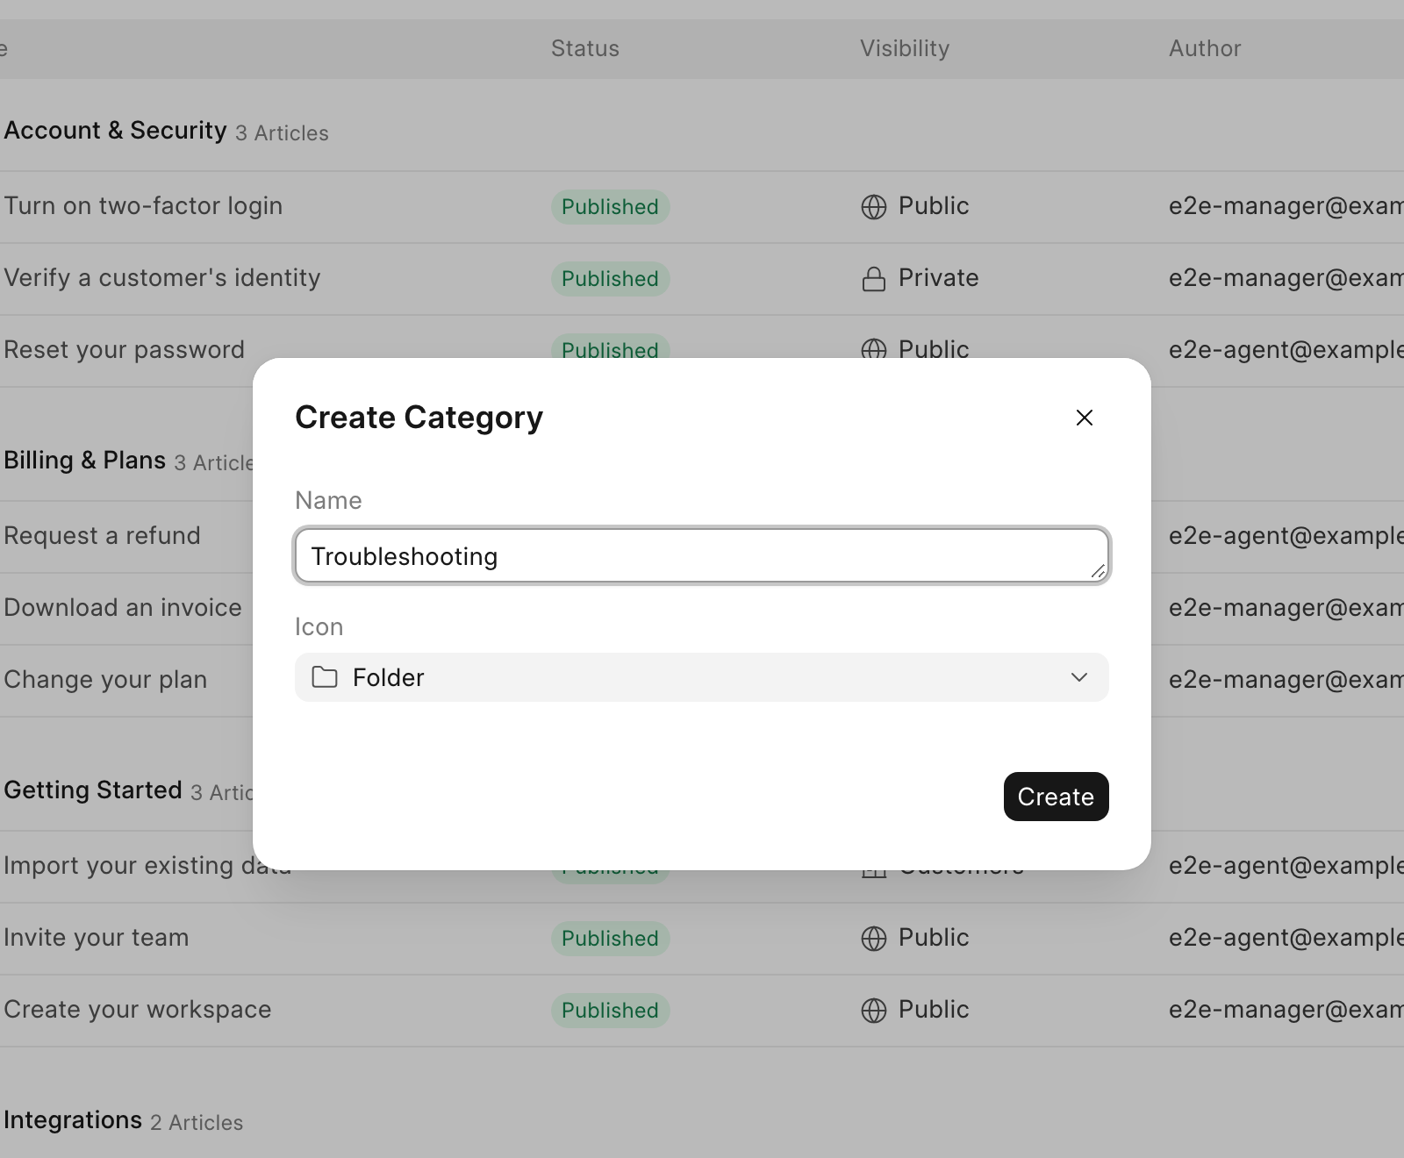Click the Integrations category heading

pyautogui.click(x=73, y=1120)
